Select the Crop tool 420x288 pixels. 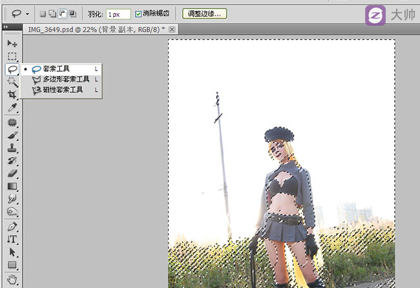coord(12,94)
